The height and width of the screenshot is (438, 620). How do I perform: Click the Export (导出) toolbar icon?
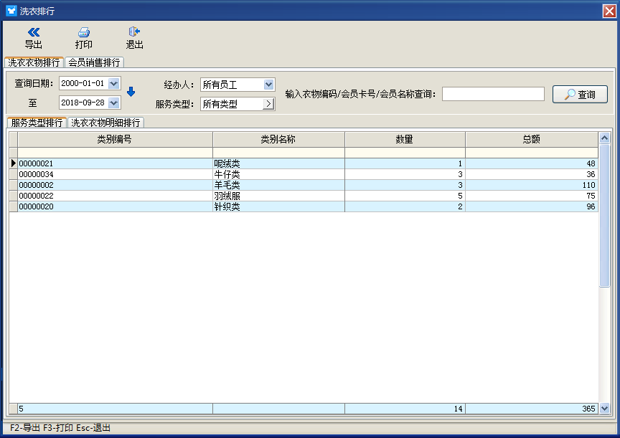tap(33, 32)
